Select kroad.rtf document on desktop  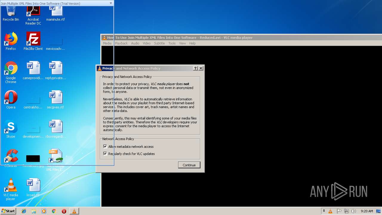coord(33,188)
